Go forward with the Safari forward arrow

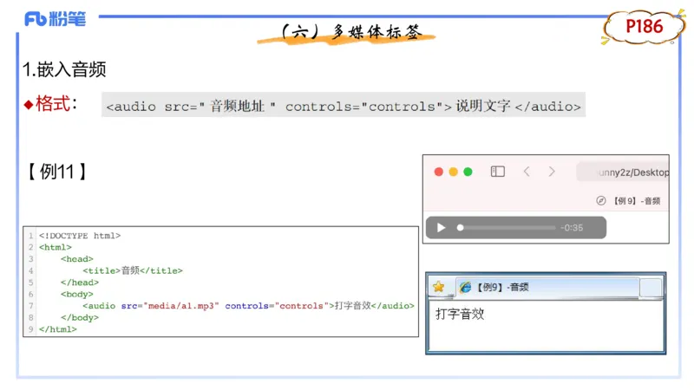click(x=552, y=172)
